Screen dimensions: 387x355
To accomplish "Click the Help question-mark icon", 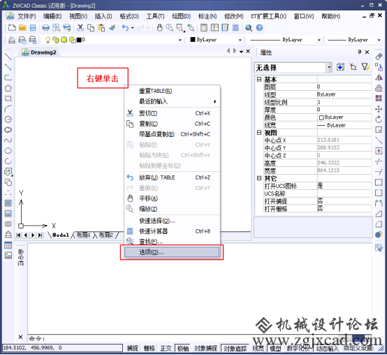I will (x=259, y=28).
